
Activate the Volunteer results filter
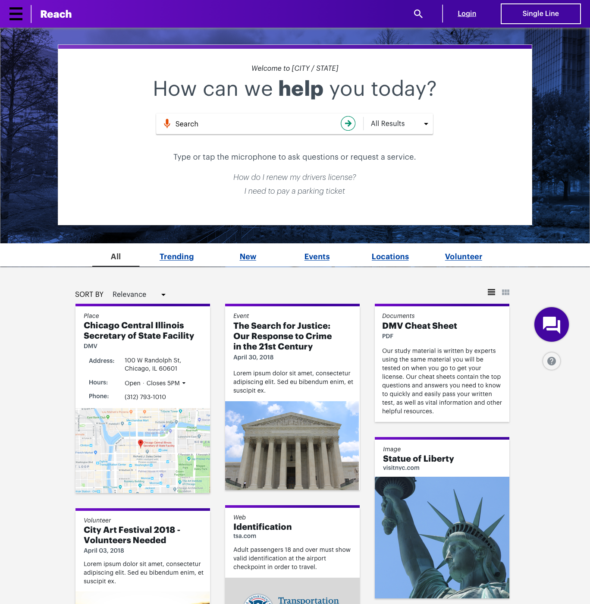click(463, 256)
